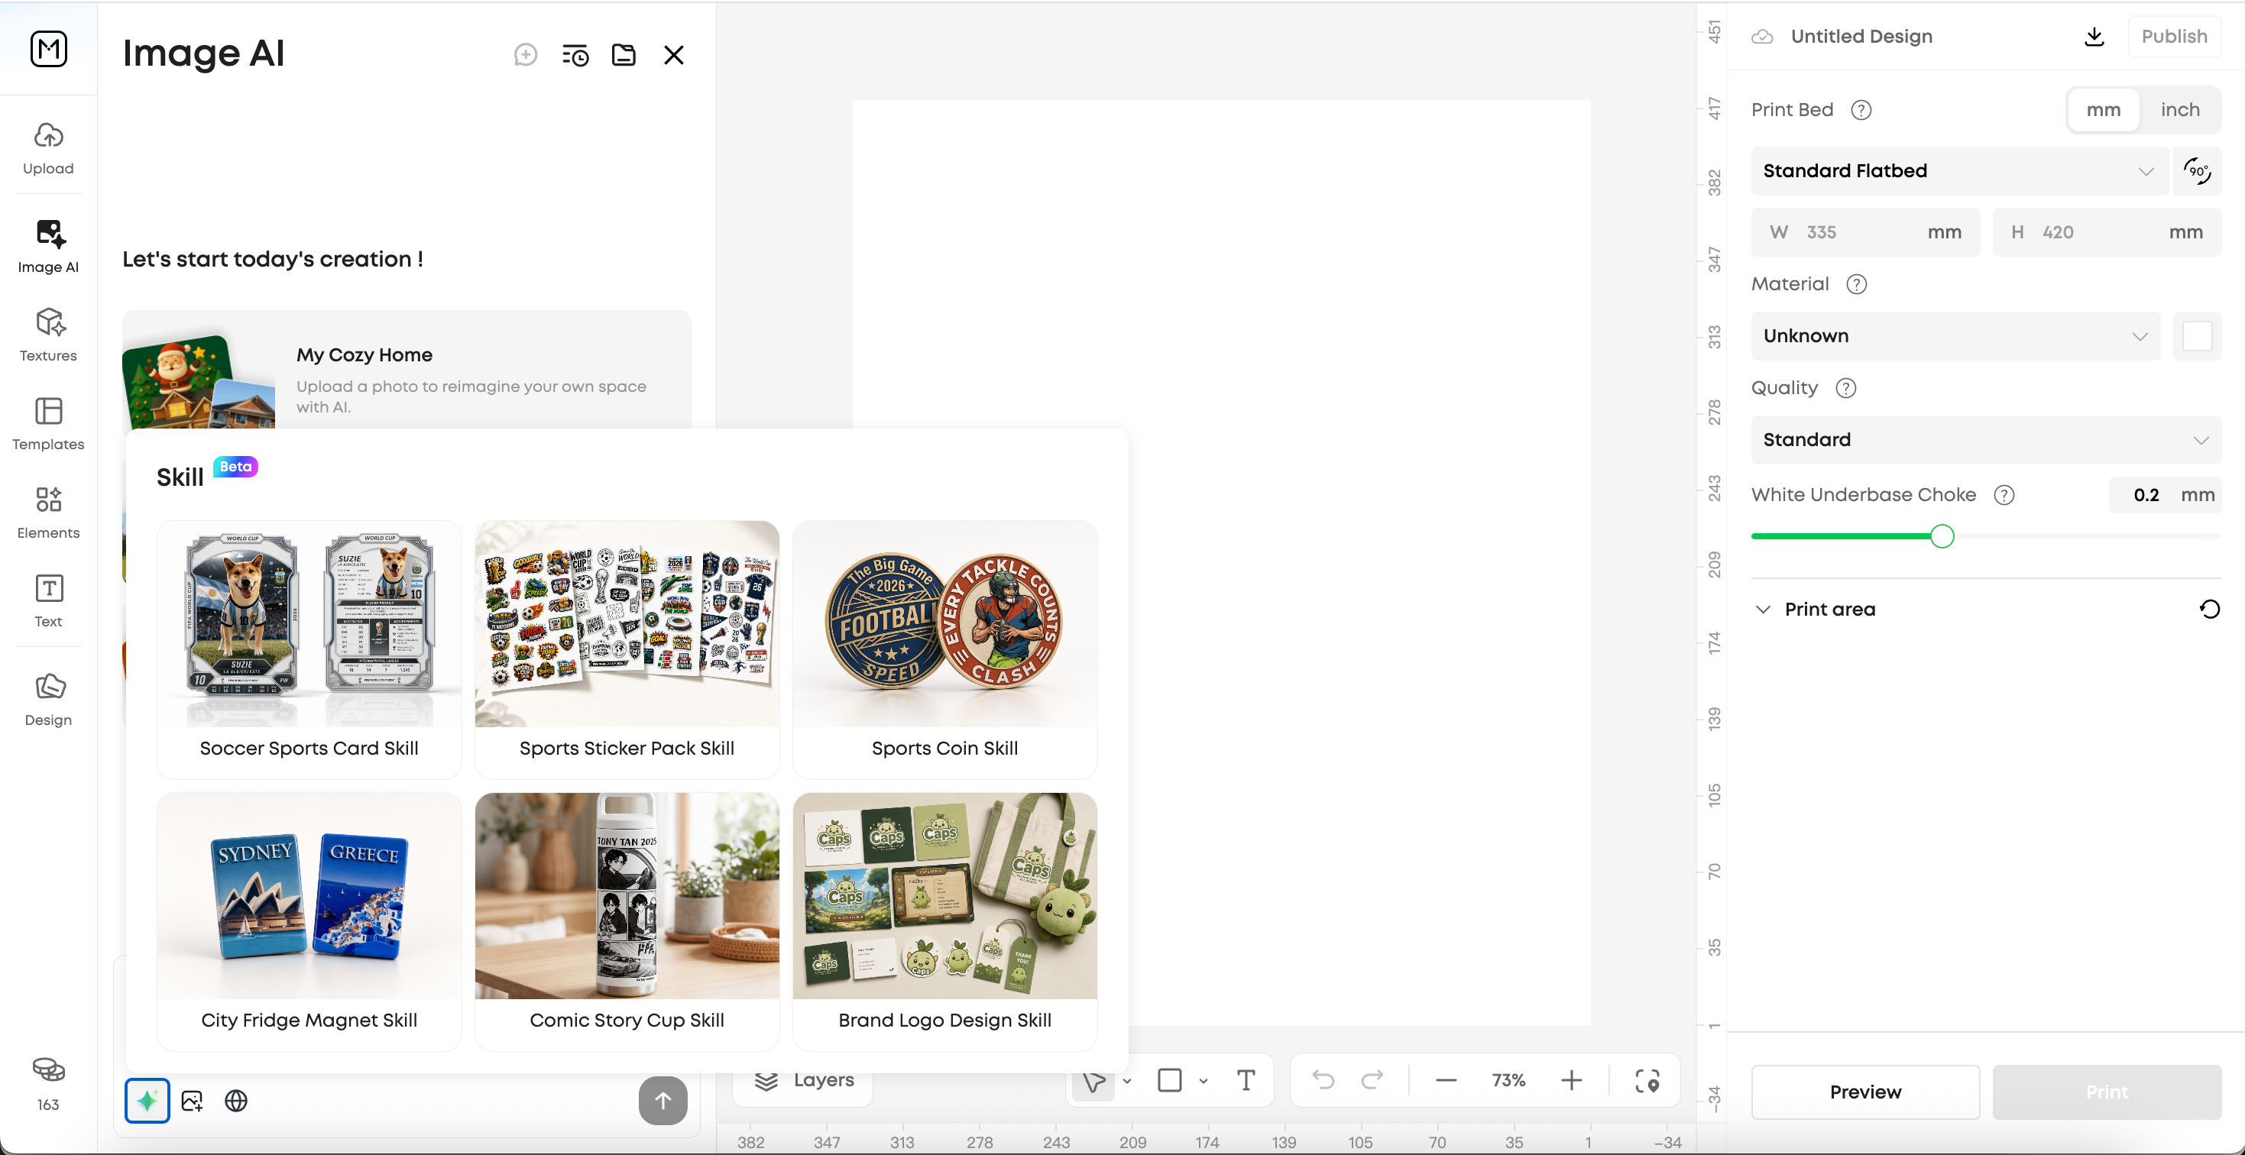This screenshot has width=2245, height=1155.
Task: Select the canvas Text tool
Action: [1246, 1080]
